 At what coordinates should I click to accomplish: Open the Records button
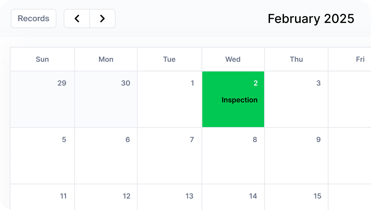(x=34, y=19)
